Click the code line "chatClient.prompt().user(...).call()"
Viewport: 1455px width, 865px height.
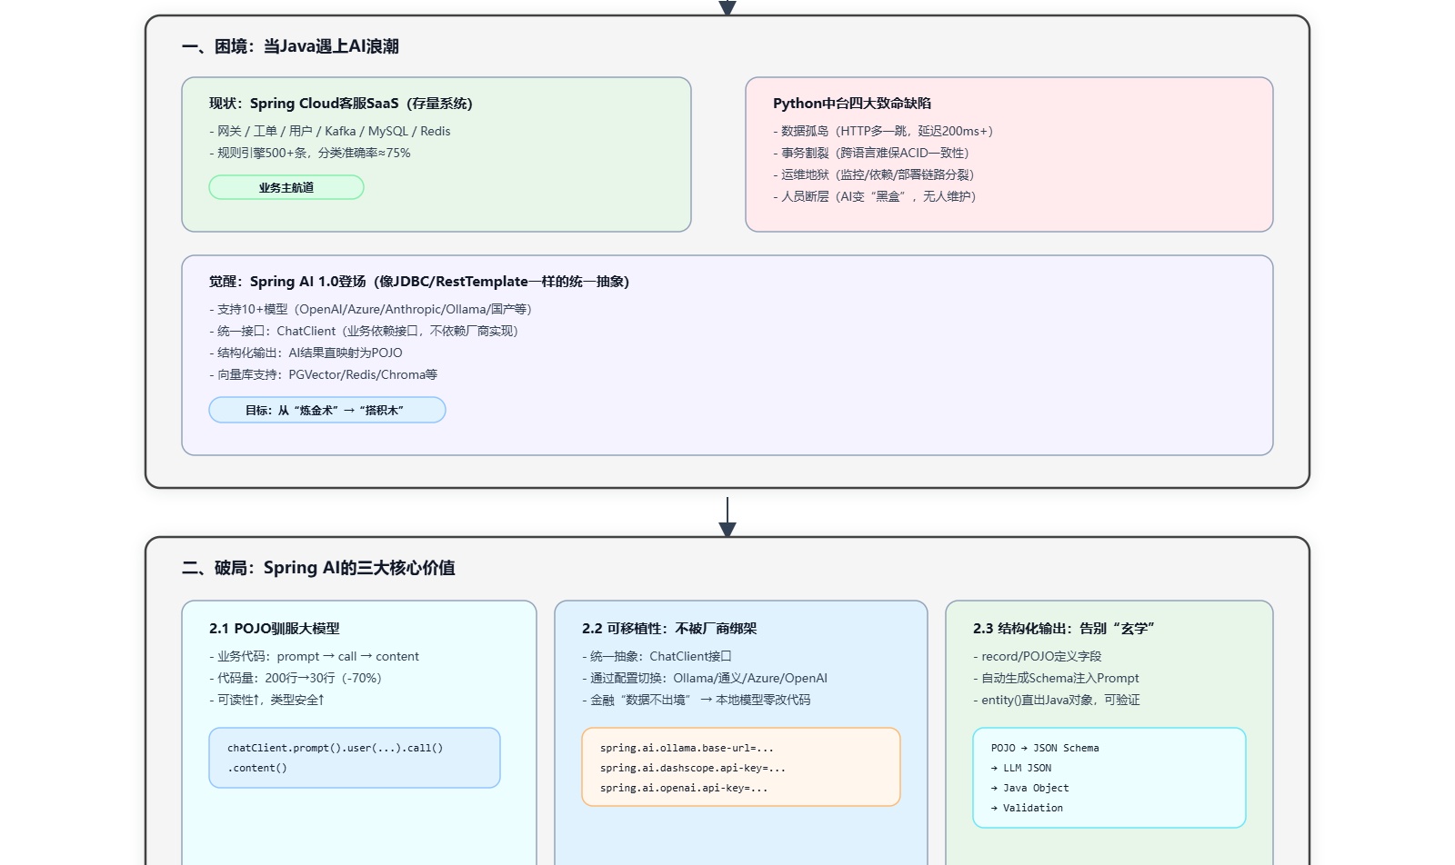tap(336, 748)
